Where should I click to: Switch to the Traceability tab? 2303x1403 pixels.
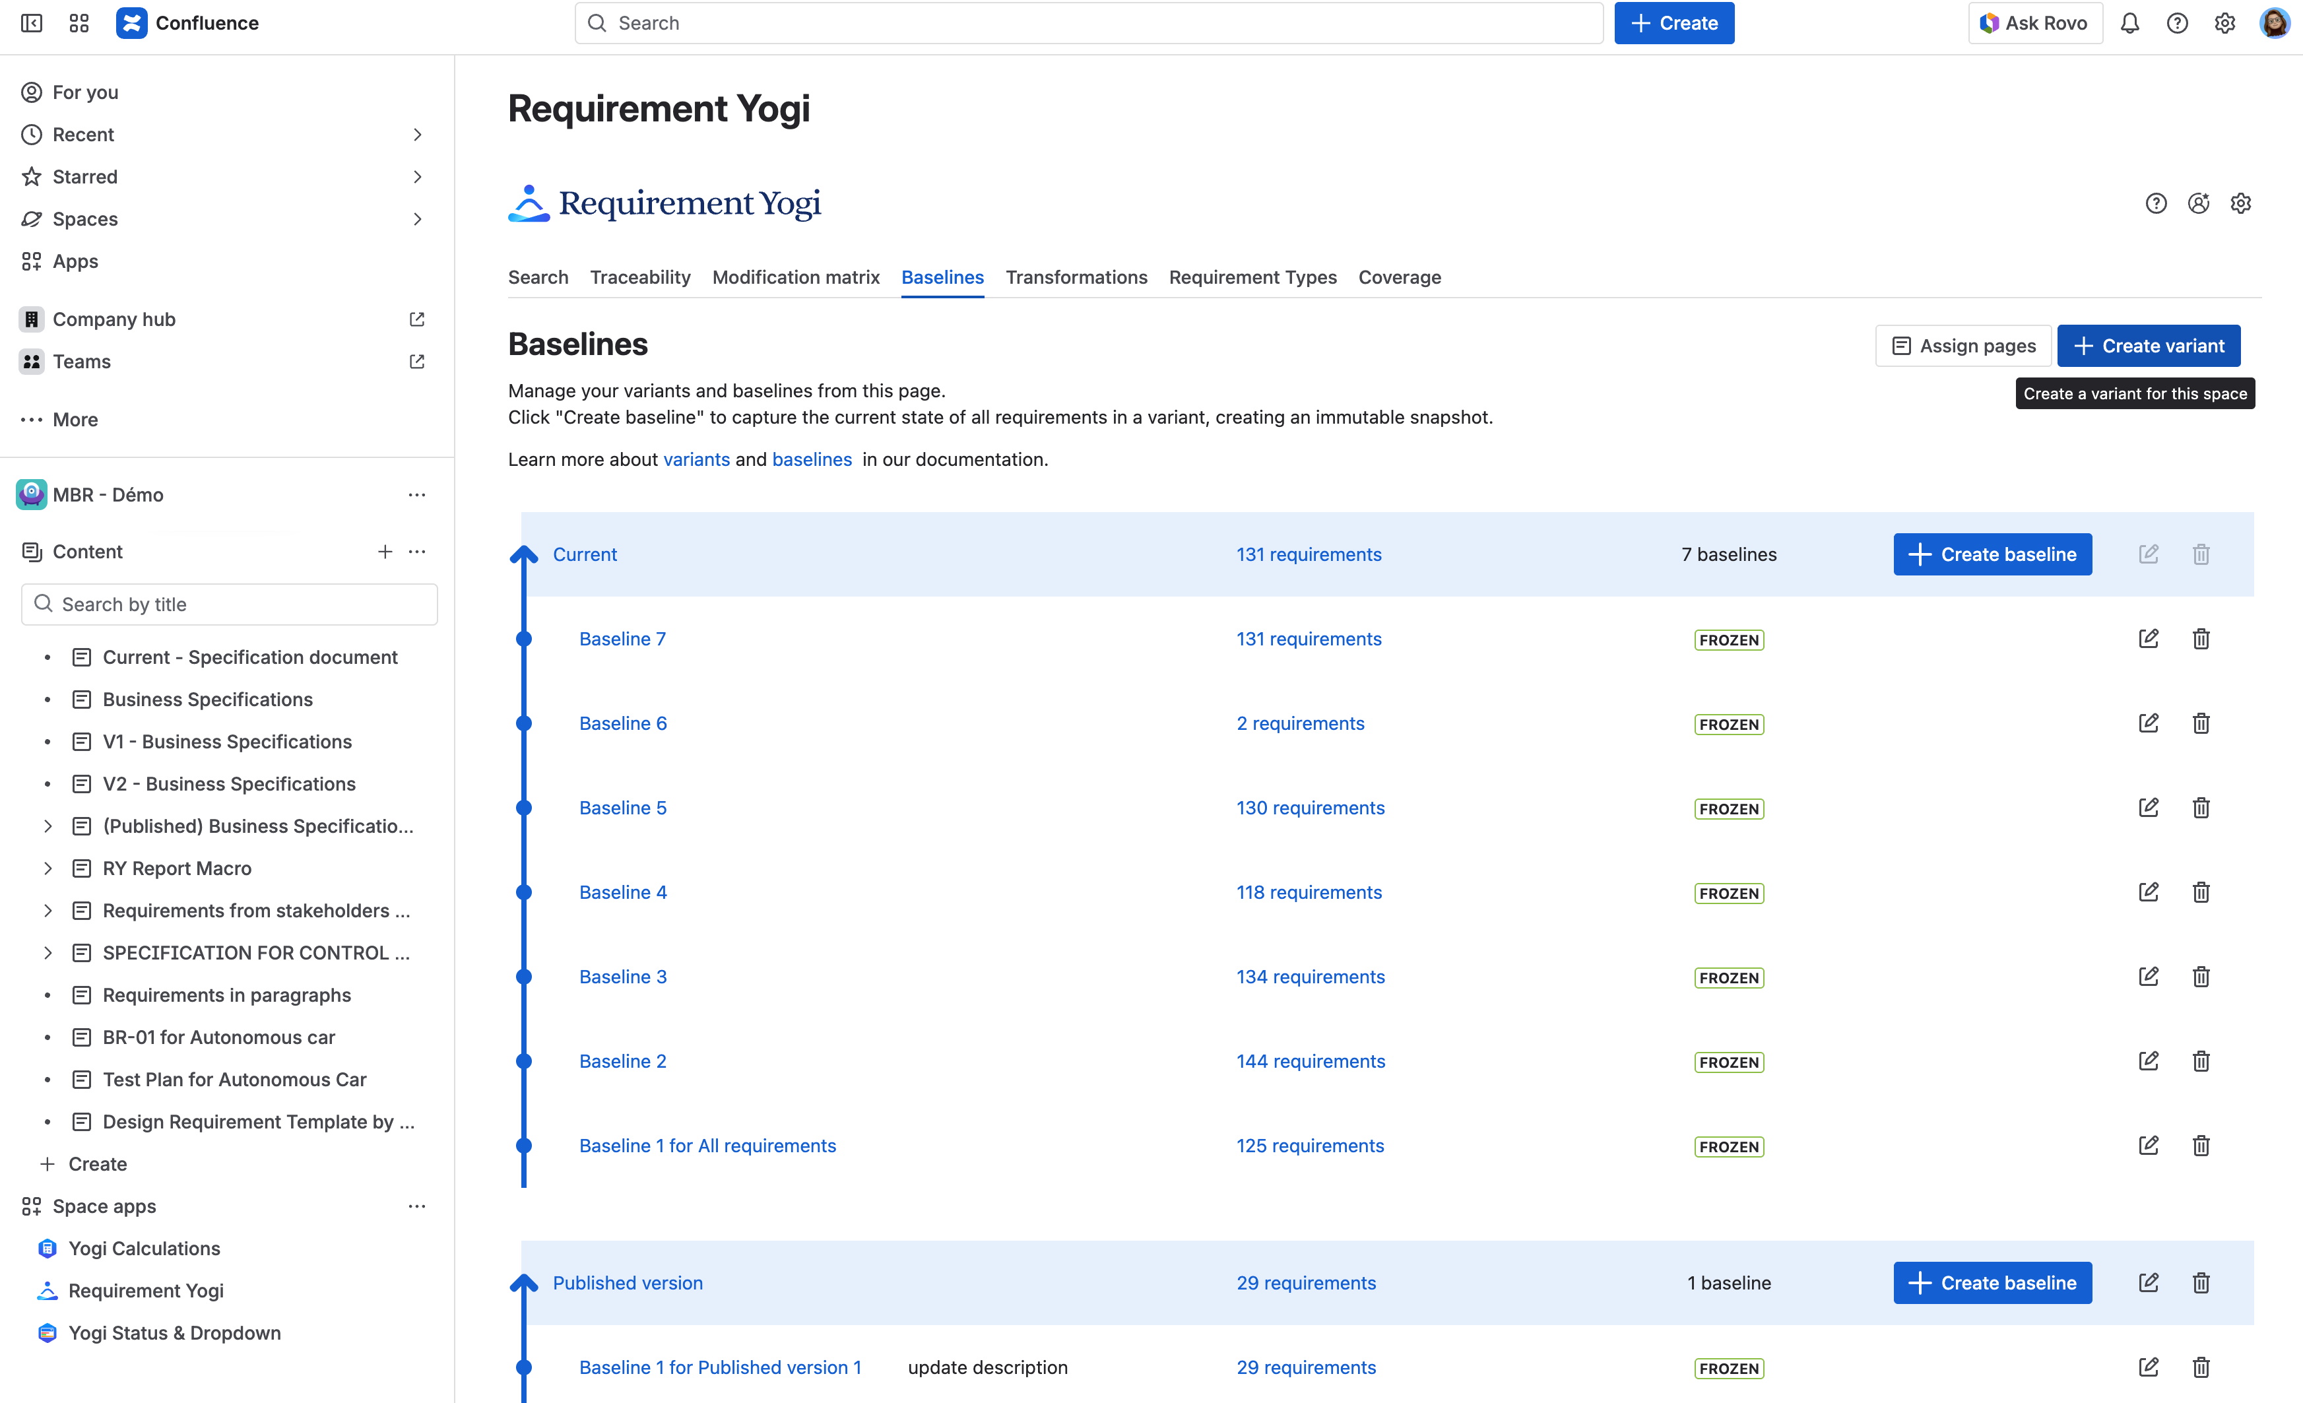[639, 278]
